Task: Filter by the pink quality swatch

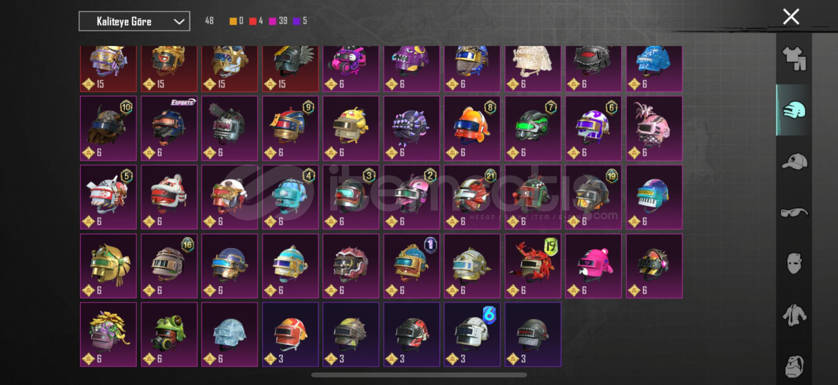Action: (272, 21)
